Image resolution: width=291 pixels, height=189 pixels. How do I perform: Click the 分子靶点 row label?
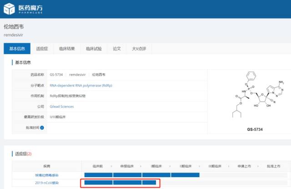coord(37,86)
